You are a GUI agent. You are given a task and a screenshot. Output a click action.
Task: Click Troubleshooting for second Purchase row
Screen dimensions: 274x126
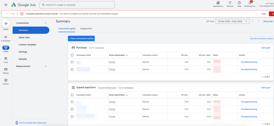tap(249, 69)
